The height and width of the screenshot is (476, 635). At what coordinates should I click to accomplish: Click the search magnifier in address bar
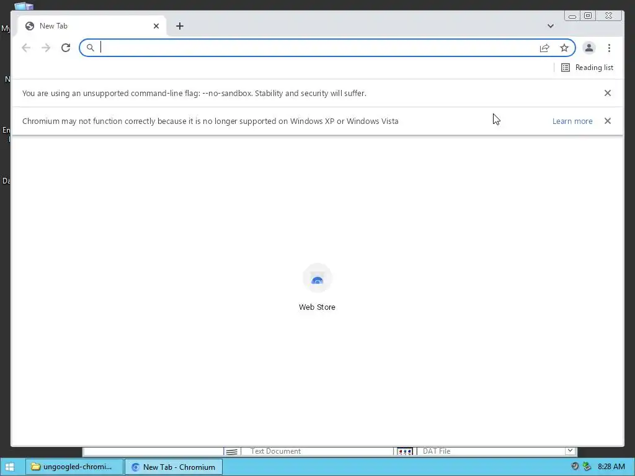click(91, 48)
